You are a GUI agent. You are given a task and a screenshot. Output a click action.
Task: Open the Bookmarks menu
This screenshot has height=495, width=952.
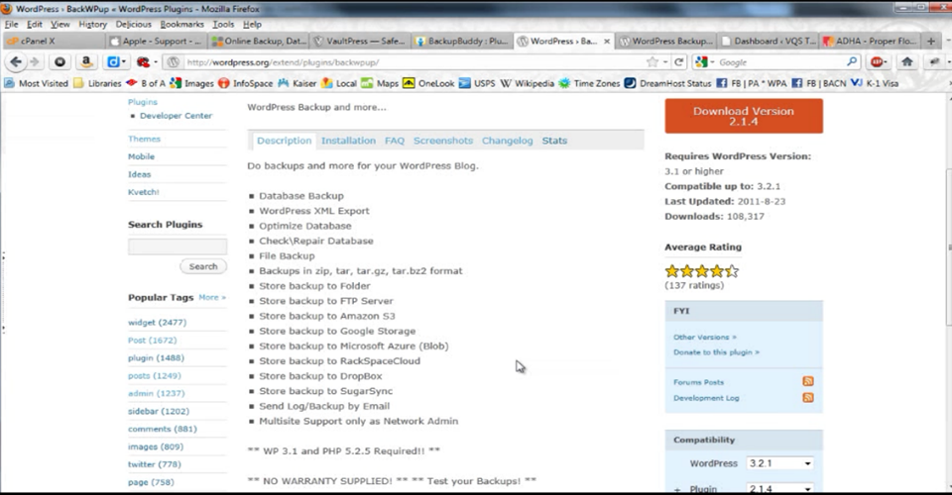pos(181,24)
